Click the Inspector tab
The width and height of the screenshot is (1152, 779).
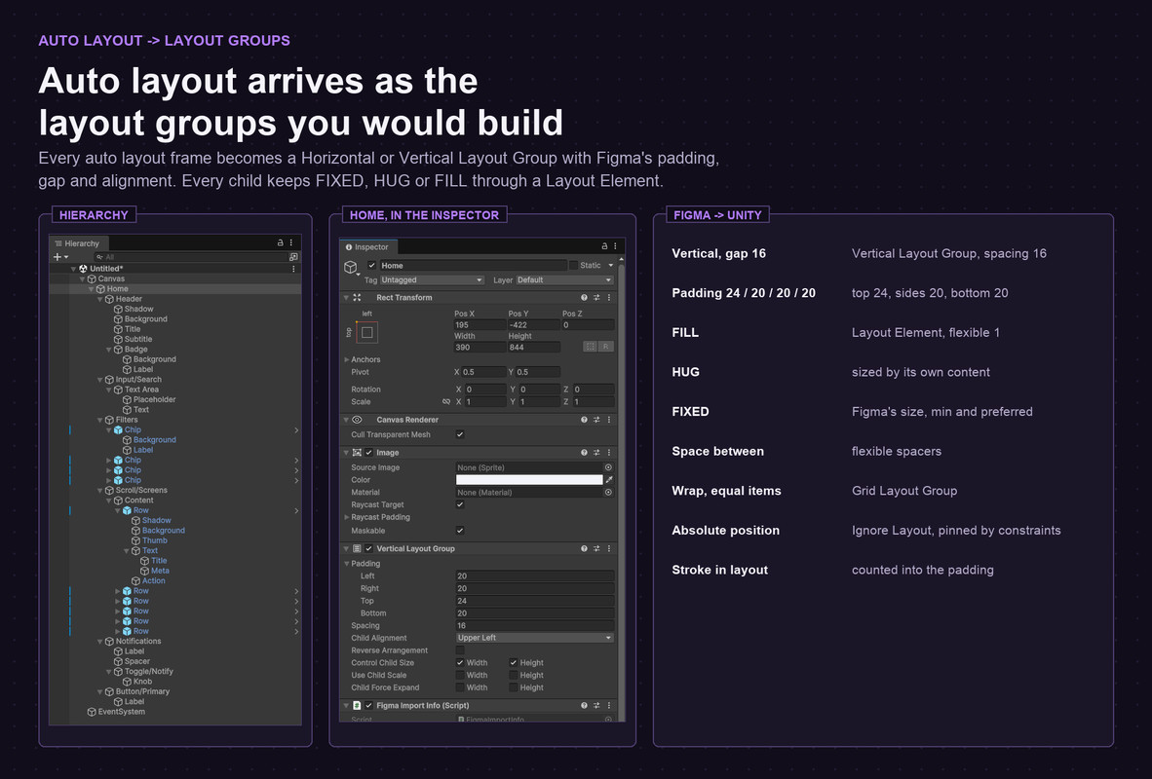point(368,247)
